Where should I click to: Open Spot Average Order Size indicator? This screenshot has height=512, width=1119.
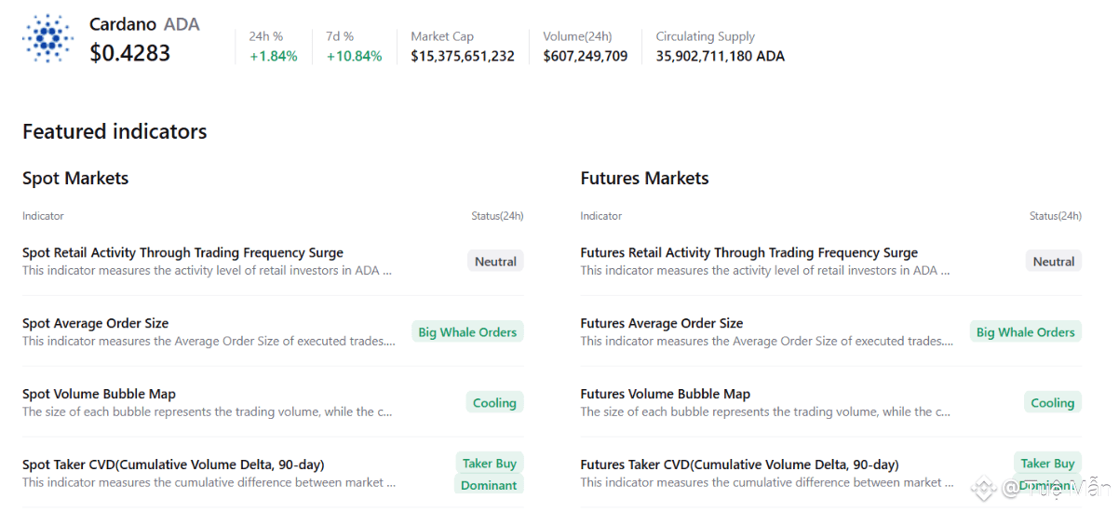pyautogui.click(x=96, y=323)
